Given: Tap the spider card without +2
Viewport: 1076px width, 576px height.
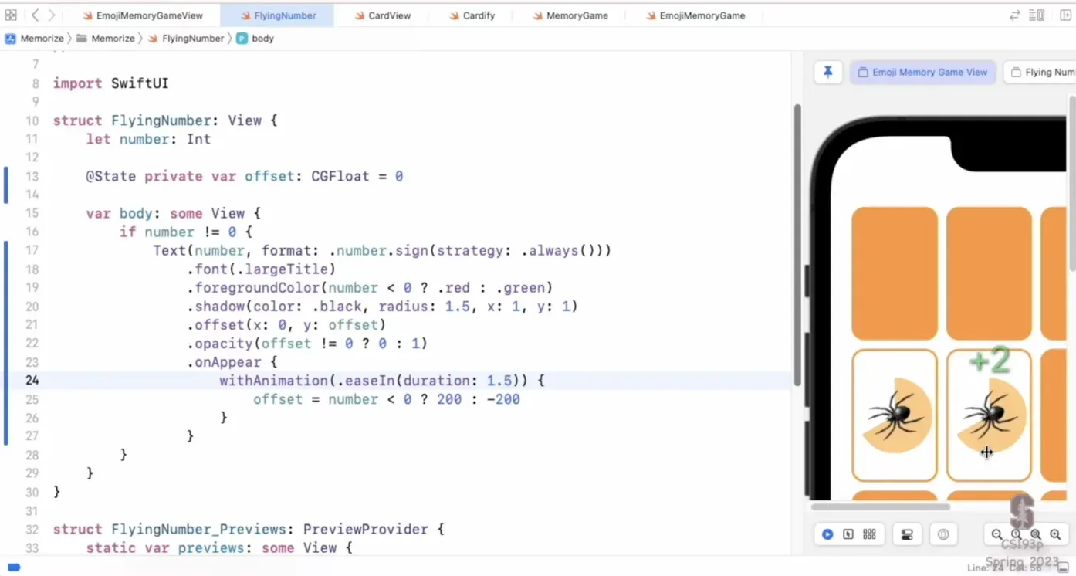Looking at the screenshot, I should (x=895, y=415).
